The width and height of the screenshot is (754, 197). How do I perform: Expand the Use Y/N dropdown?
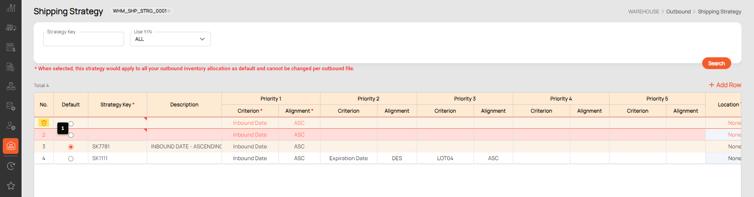coord(170,39)
